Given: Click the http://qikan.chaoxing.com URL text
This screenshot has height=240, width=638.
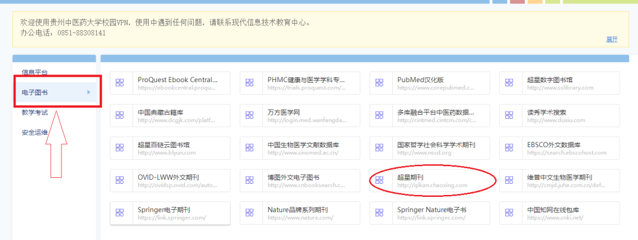Looking at the screenshot, I should pos(432,186).
